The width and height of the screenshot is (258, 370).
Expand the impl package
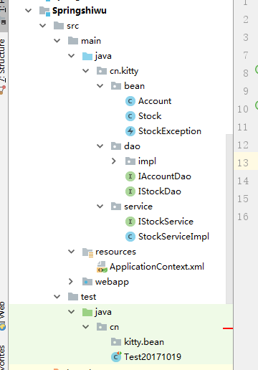click(x=114, y=161)
